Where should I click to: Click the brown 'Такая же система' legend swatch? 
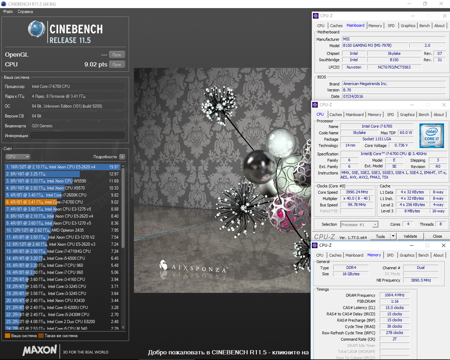tap(41, 336)
